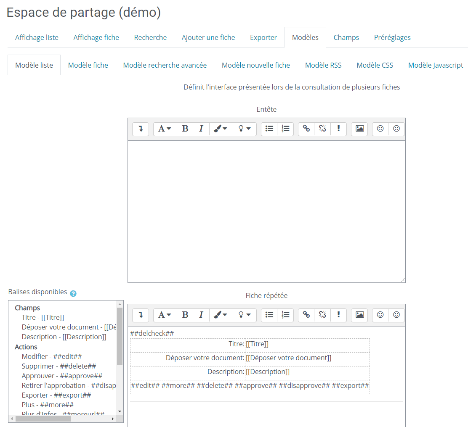This screenshot has height=427, width=468.
Task: Open paragraph styles dropdown in Entête editor
Action: (165, 129)
